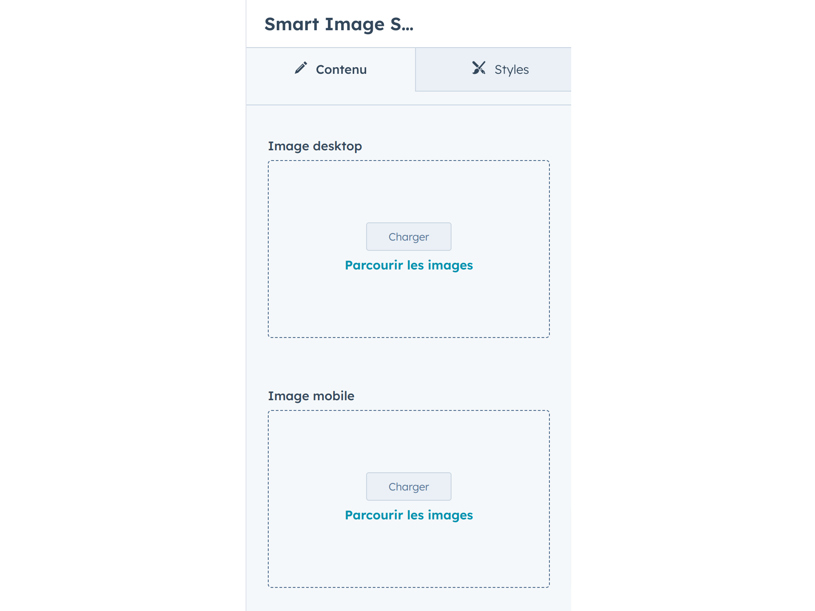Select the desktop image upload area
This screenshot has height=611, width=815.
click(x=408, y=311)
